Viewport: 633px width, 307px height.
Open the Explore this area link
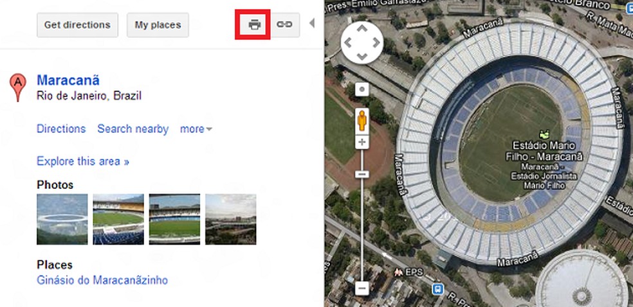(x=83, y=161)
